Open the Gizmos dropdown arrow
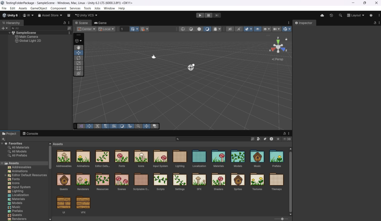381x221 pixels. [x=289, y=29]
